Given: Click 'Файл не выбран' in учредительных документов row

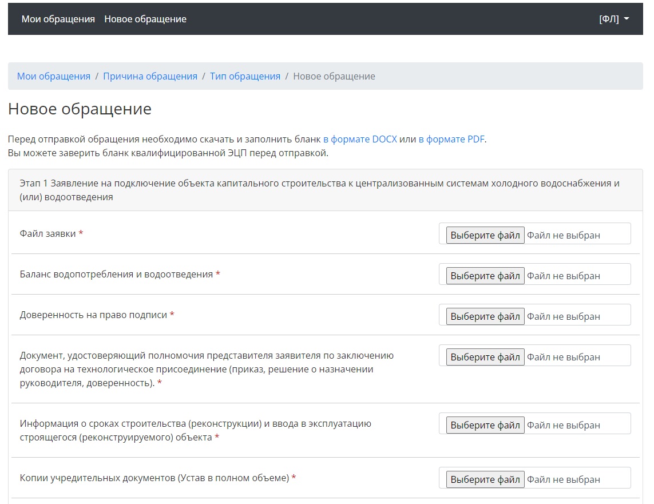Looking at the screenshot, I should pos(563,479).
